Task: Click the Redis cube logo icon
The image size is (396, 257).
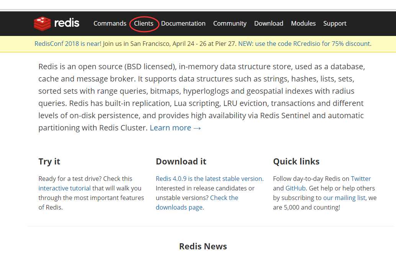Action: click(42, 24)
